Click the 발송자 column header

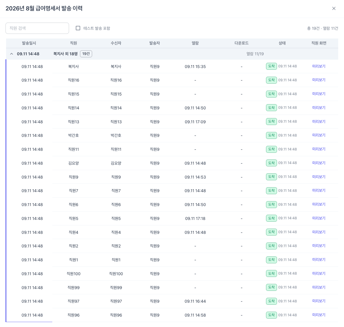pyautogui.click(x=155, y=43)
